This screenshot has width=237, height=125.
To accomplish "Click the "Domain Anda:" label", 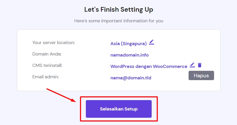I will coord(47,54).
